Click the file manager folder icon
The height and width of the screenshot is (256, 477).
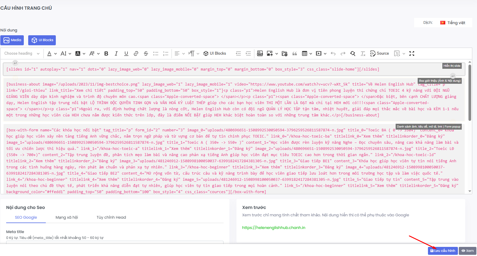tap(284, 53)
